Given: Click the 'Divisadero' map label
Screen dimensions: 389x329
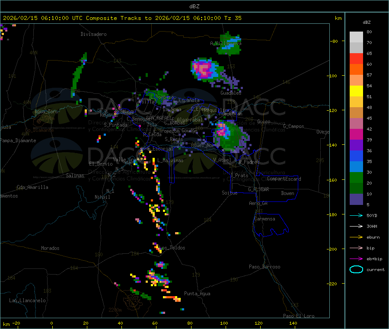Looking at the screenshot, I should click(93, 34).
